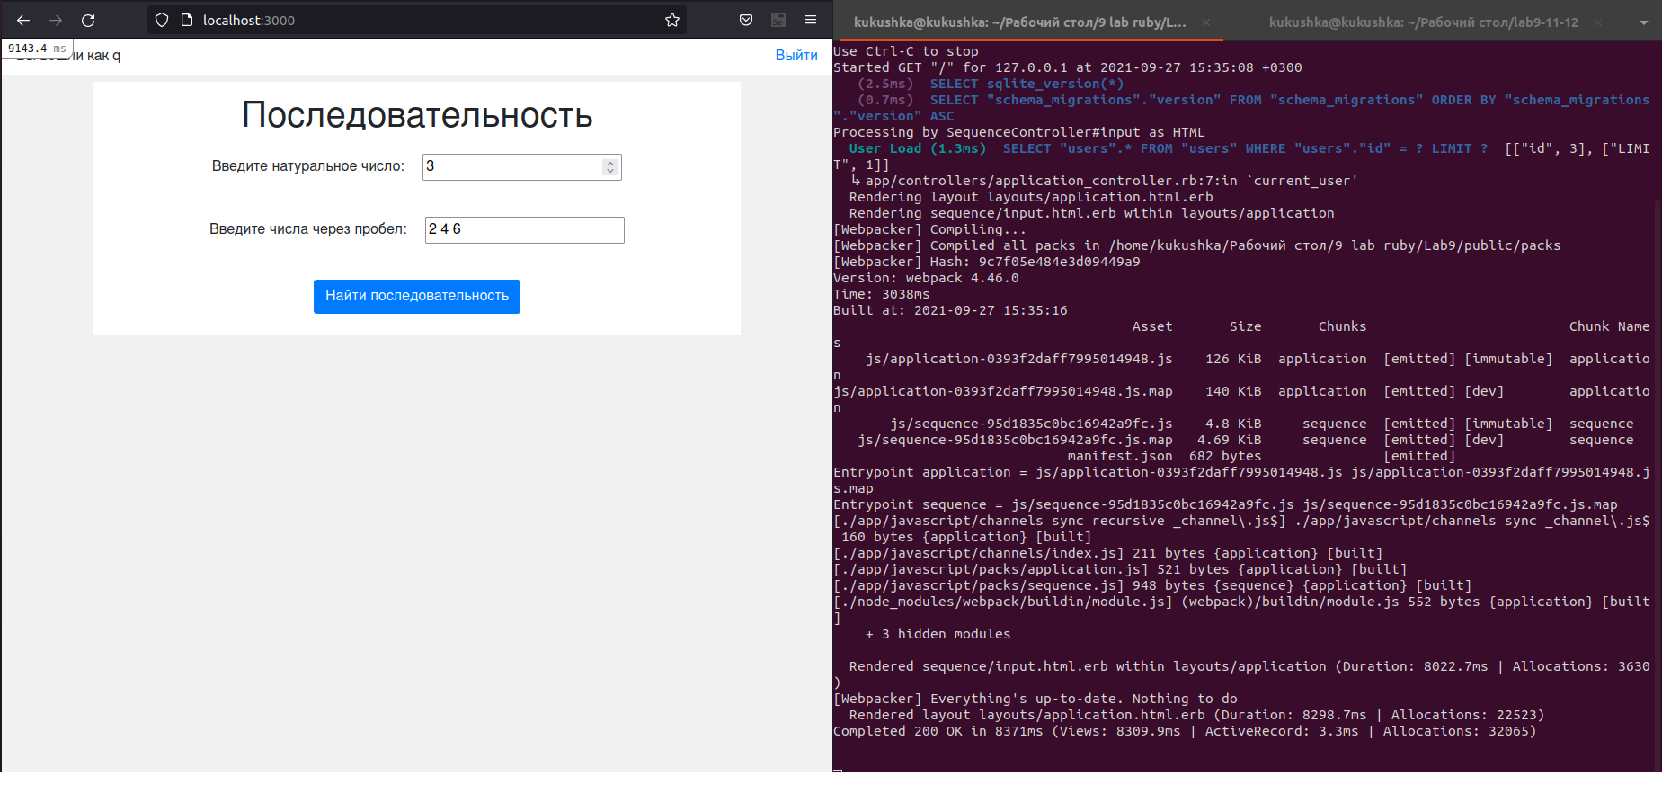Increase the natural number using the up arrow
The height and width of the screenshot is (812, 1662).
(x=610, y=163)
